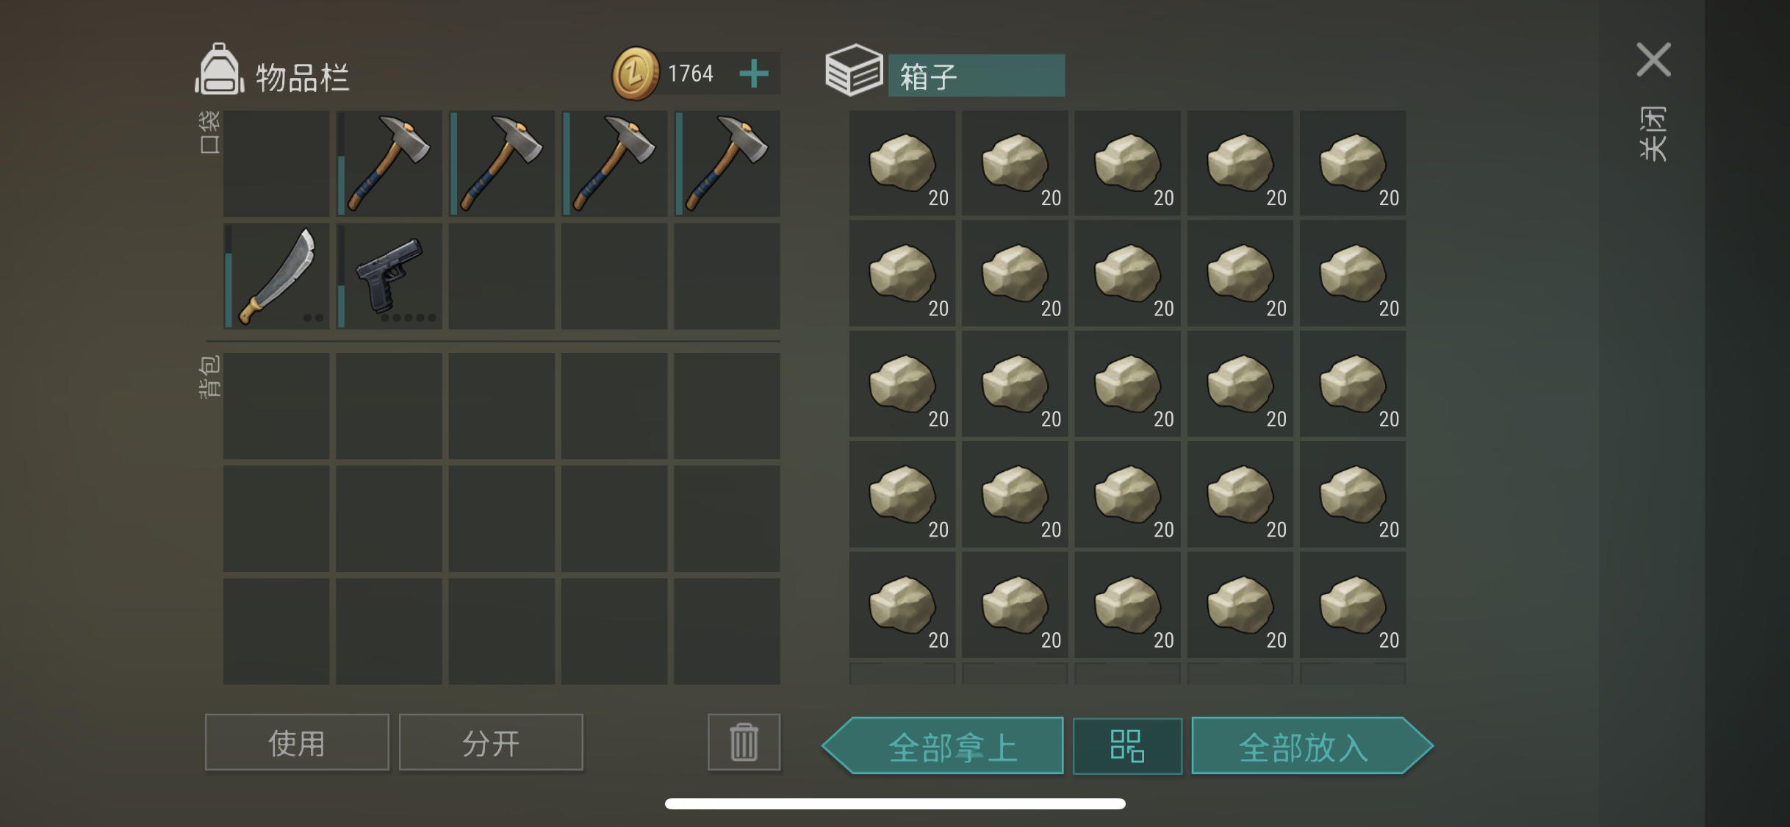Image resolution: width=1790 pixels, height=827 pixels.
Task: Close the chest window with the X
Action: pyautogui.click(x=1653, y=60)
